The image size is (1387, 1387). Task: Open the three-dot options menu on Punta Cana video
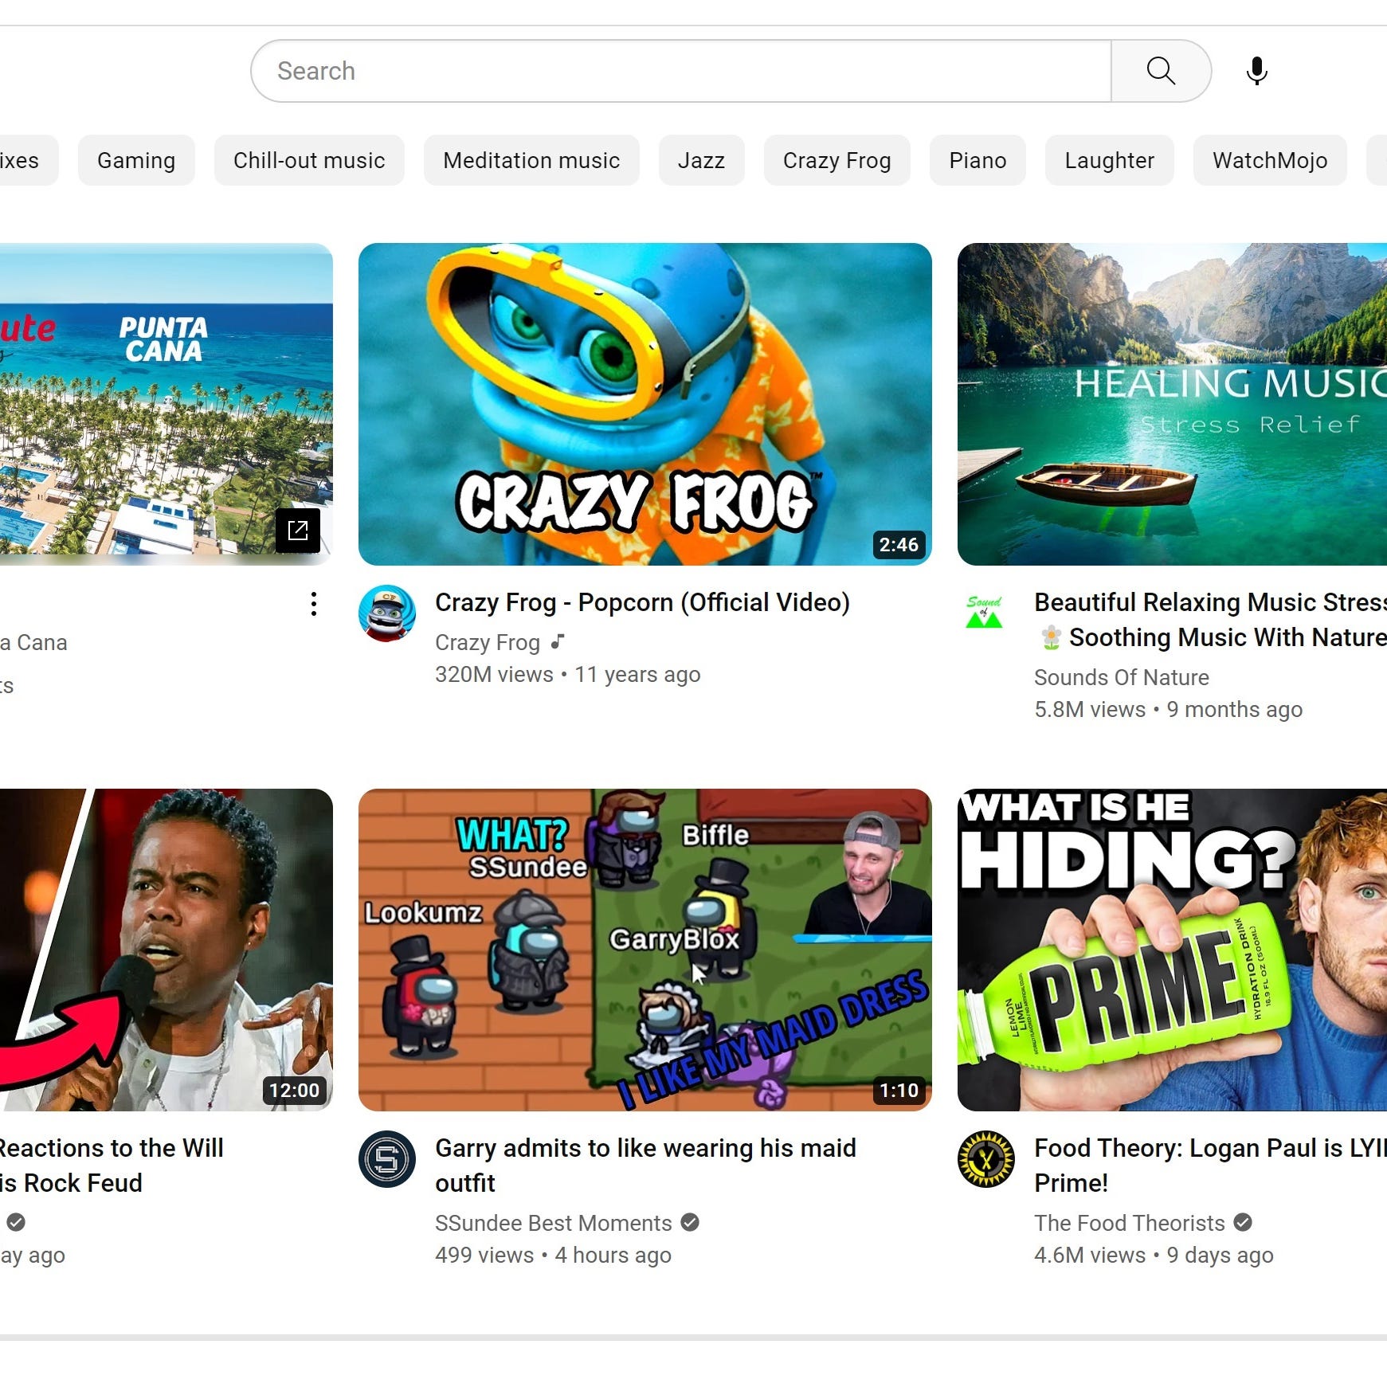(x=313, y=604)
